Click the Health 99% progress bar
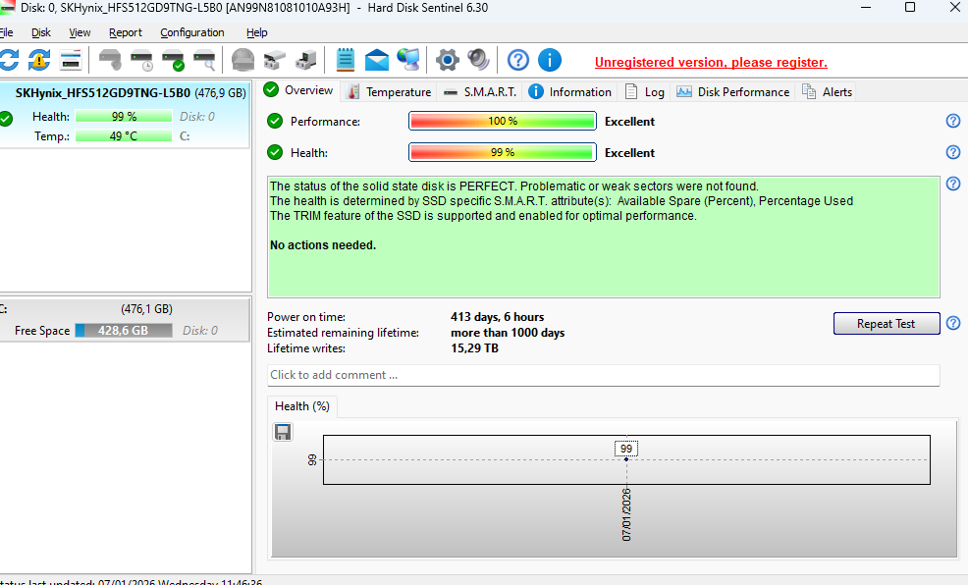 tap(502, 152)
